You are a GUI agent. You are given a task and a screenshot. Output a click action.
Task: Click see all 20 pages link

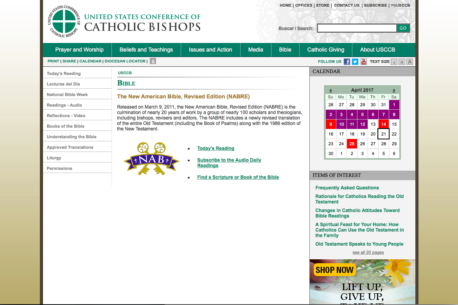coord(368,253)
